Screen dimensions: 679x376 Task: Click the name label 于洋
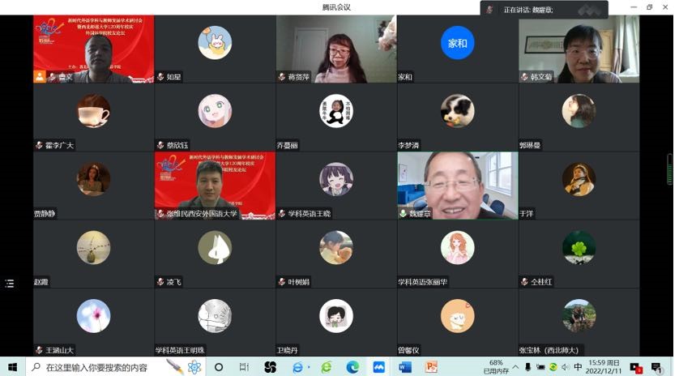click(527, 214)
